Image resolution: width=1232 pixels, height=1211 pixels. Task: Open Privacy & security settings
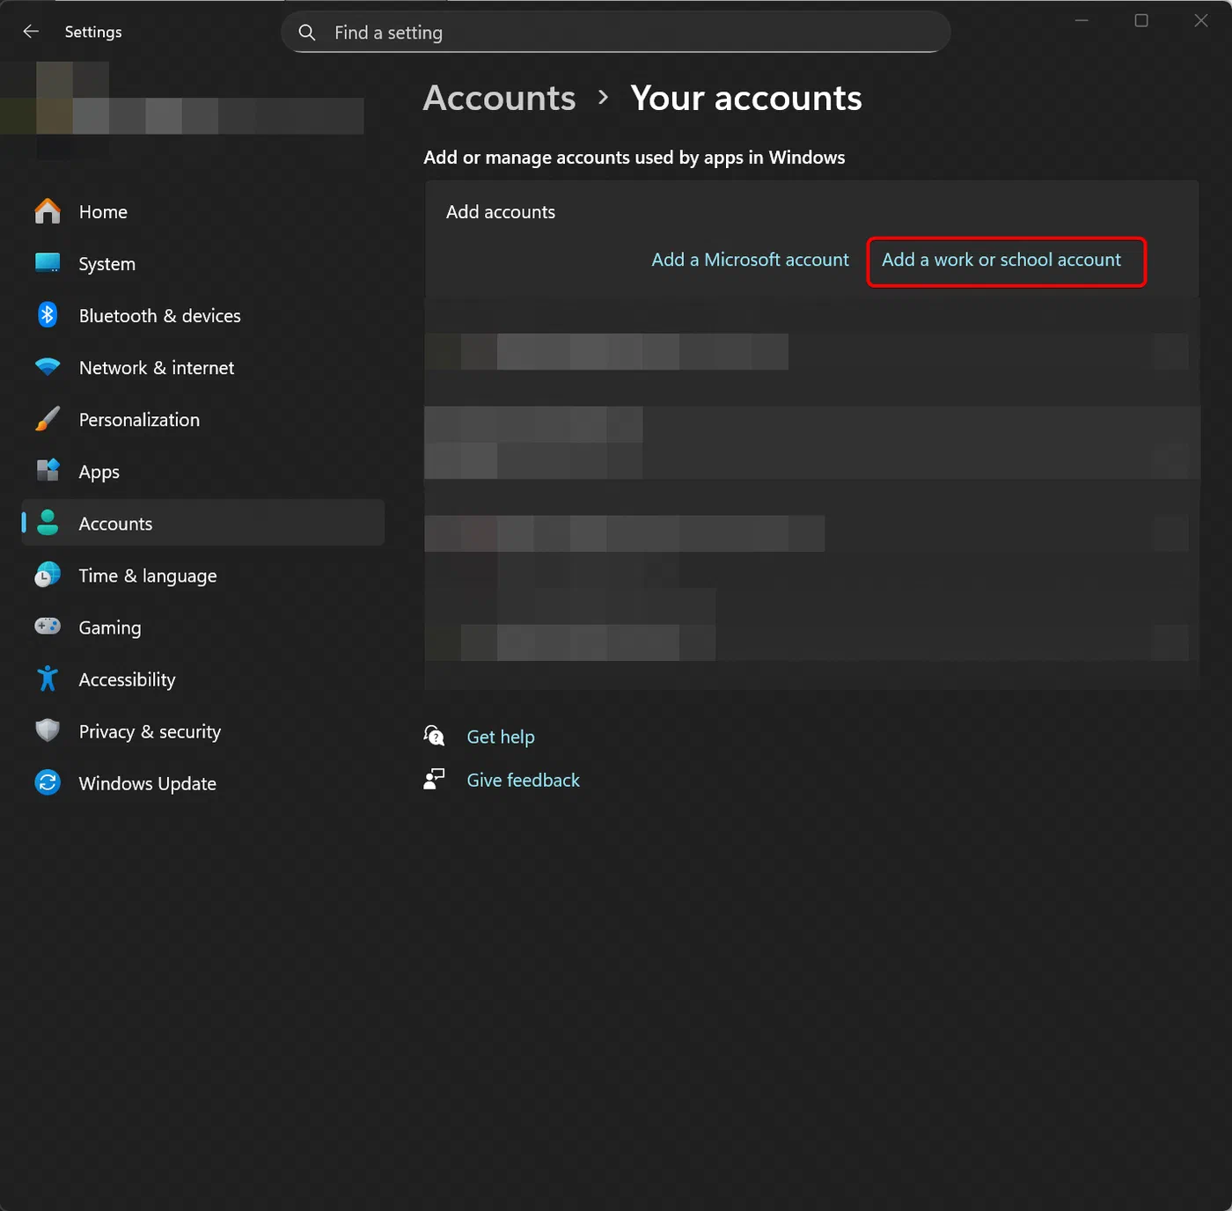click(x=203, y=730)
